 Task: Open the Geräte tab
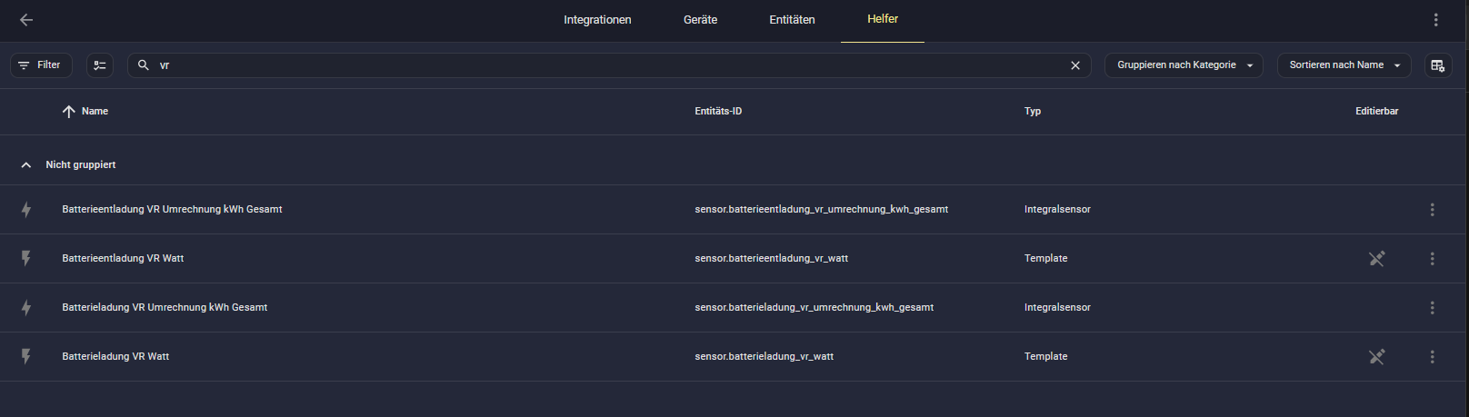click(700, 20)
